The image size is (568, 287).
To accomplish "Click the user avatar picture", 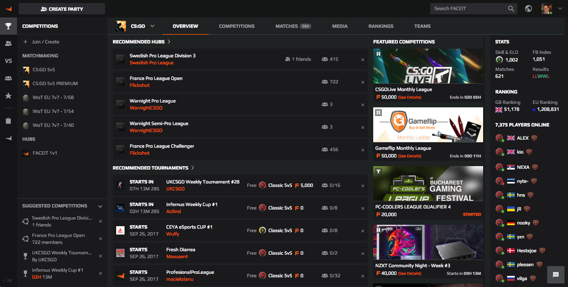I will click(546, 9).
